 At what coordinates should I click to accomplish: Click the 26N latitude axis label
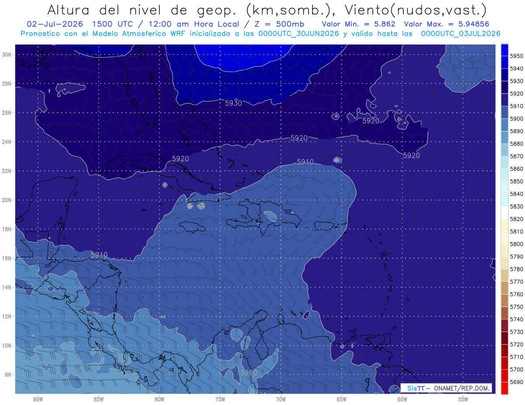[7, 113]
